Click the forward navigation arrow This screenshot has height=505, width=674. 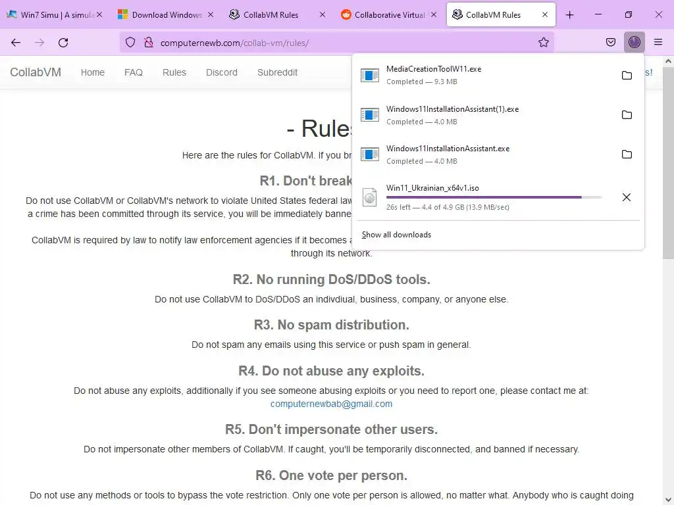click(39, 43)
